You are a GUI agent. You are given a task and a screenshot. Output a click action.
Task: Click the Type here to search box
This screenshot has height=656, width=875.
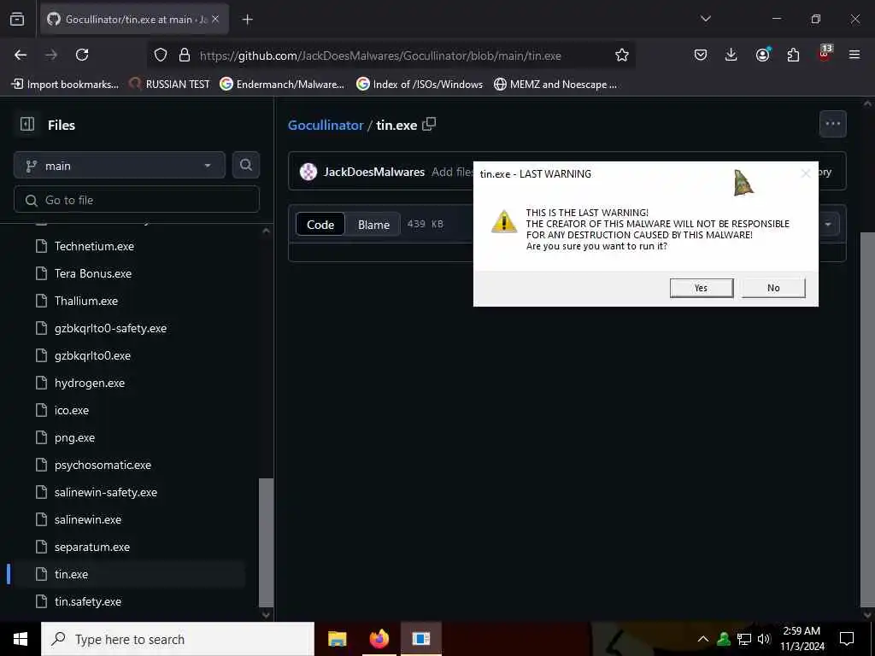tap(178, 639)
